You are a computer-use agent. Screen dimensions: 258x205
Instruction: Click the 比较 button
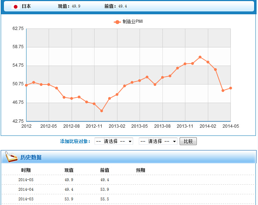point(188,141)
